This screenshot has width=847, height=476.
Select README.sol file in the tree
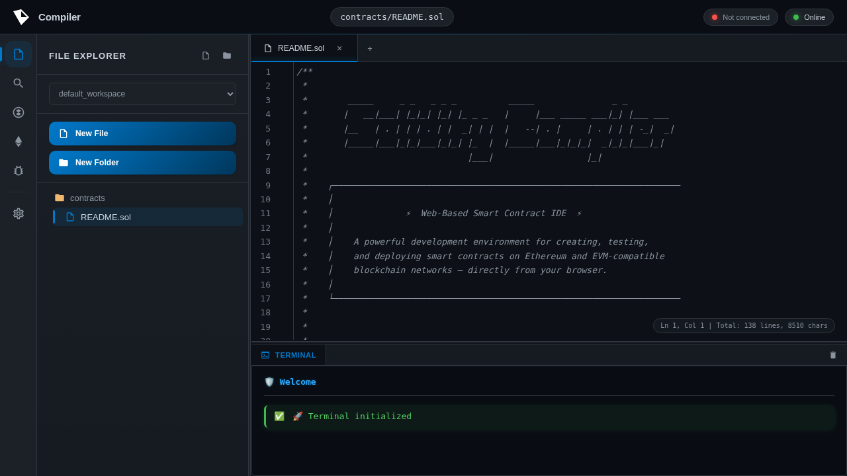point(148,217)
